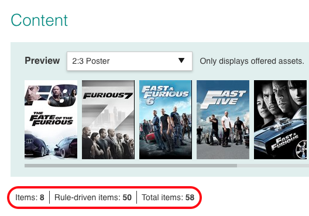Select the Fast & Furious car poster
The height and width of the screenshot is (216, 309).
pos(280,119)
